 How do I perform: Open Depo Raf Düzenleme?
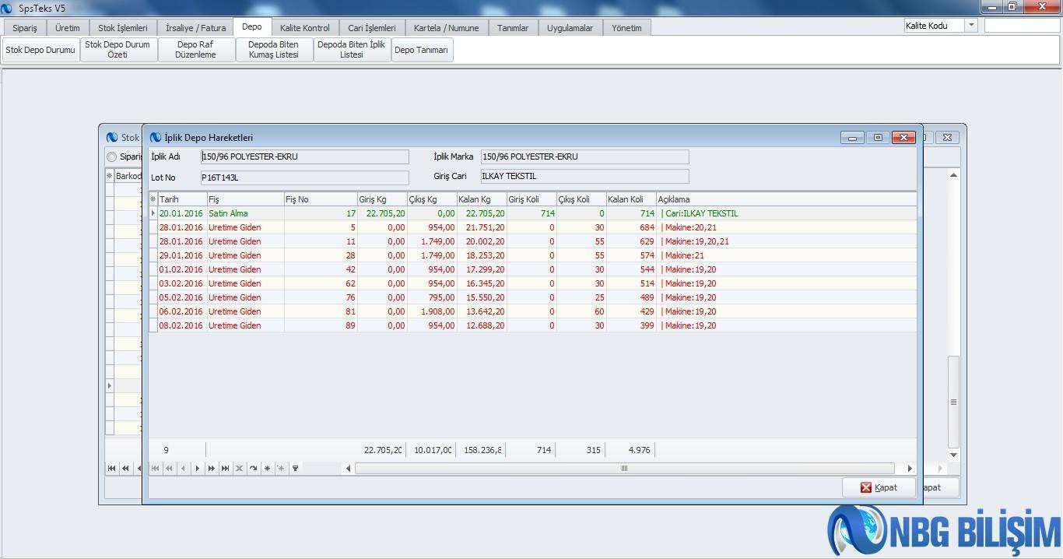click(195, 50)
